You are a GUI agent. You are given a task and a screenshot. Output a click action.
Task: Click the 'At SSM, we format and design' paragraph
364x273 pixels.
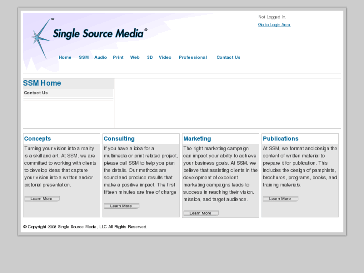point(300,167)
